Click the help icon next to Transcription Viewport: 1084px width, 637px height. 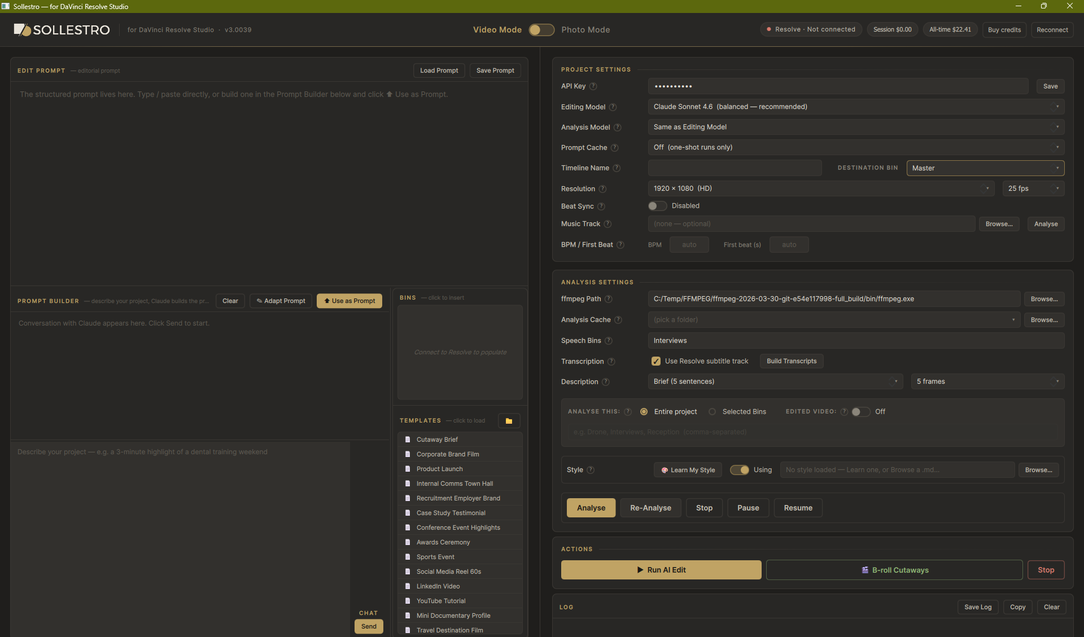point(611,362)
